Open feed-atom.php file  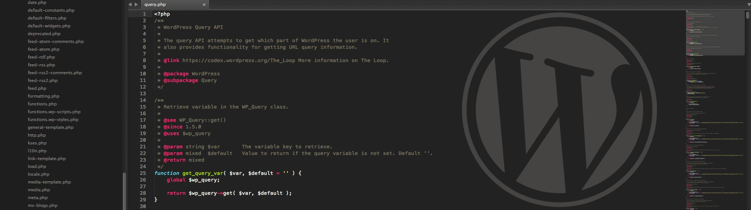pos(43,49)
